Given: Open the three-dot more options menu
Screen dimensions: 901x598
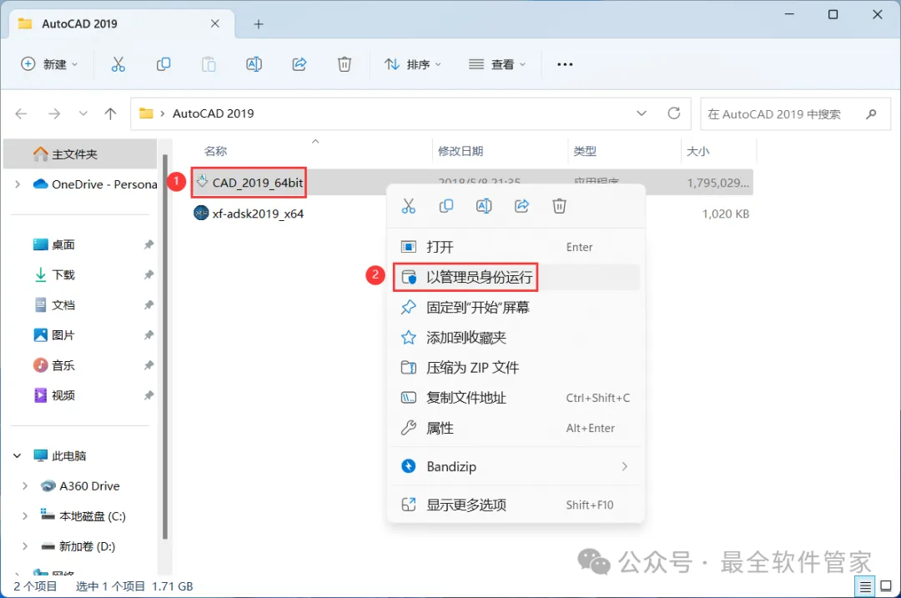Looking at the screenshot, I should pyautogui.click(x=565, y=64).
